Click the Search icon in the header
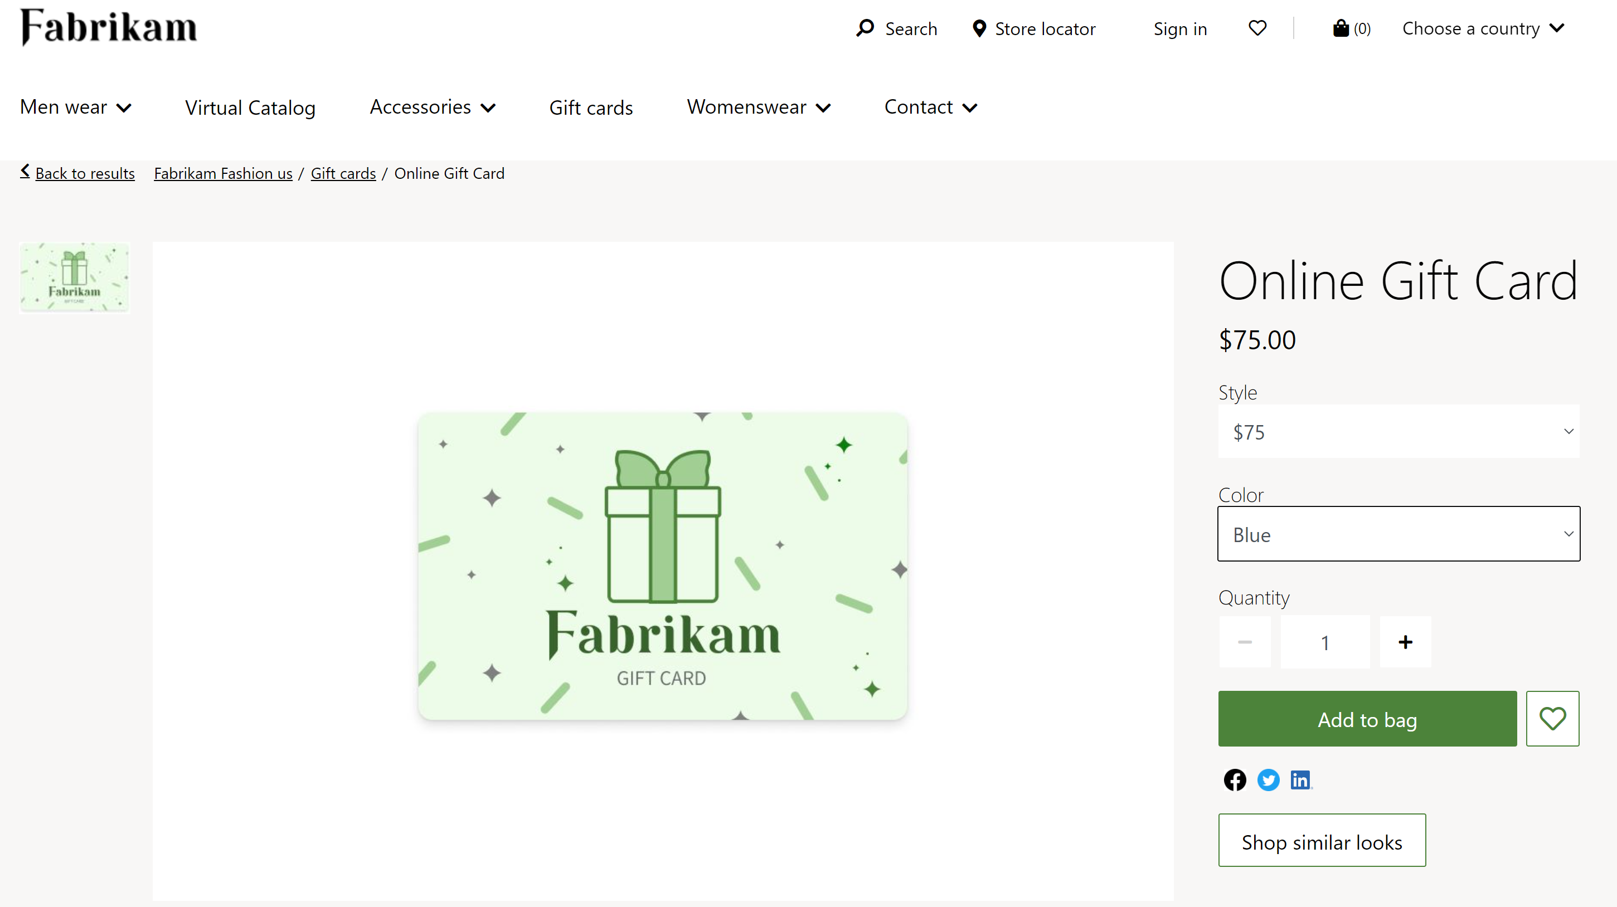 (x=865, y=28)
